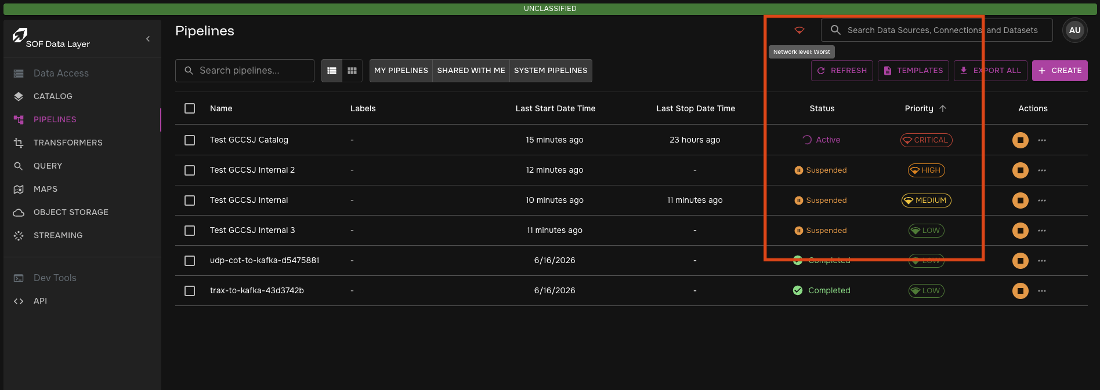
Task: Refresh the pipelines list
Action: (842, 70)
